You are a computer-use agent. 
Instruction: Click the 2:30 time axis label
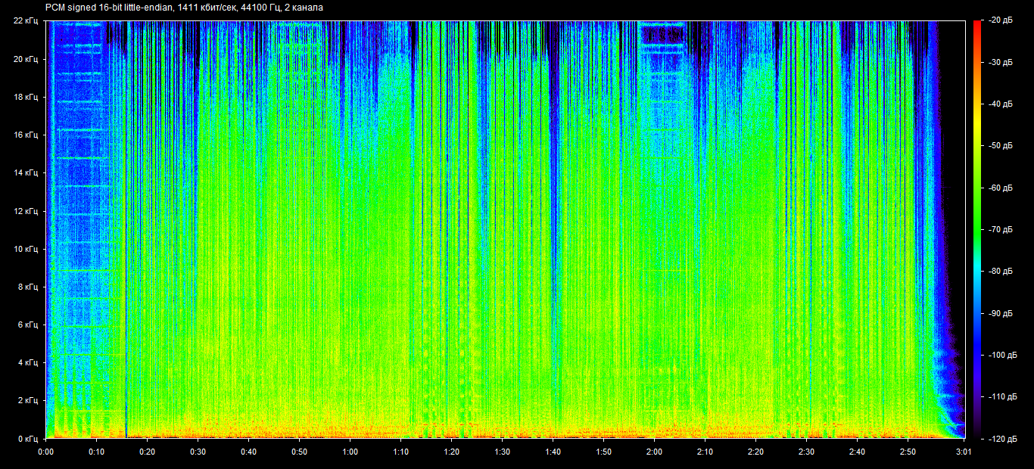(806, 452)
